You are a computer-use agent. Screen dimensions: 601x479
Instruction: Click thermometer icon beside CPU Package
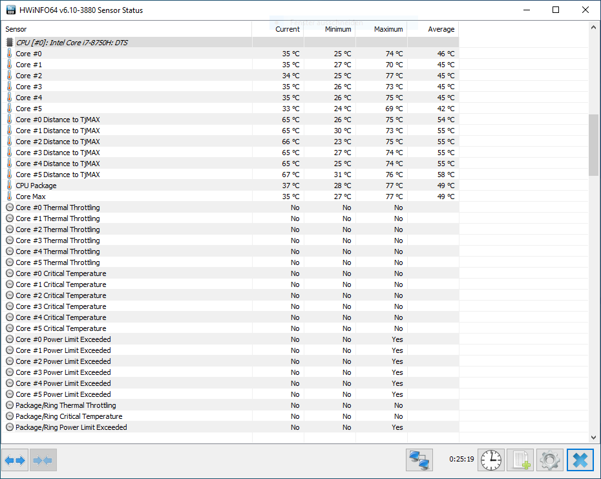point(10,186)
